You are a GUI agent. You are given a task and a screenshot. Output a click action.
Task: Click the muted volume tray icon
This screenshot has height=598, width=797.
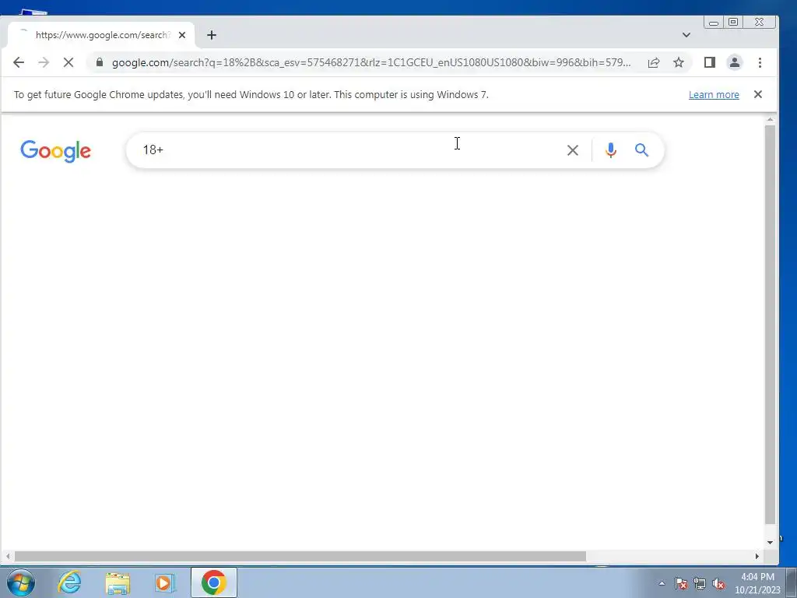tap(718, 583)
